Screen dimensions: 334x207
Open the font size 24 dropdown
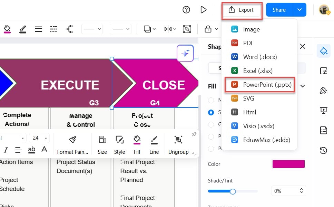39,138
